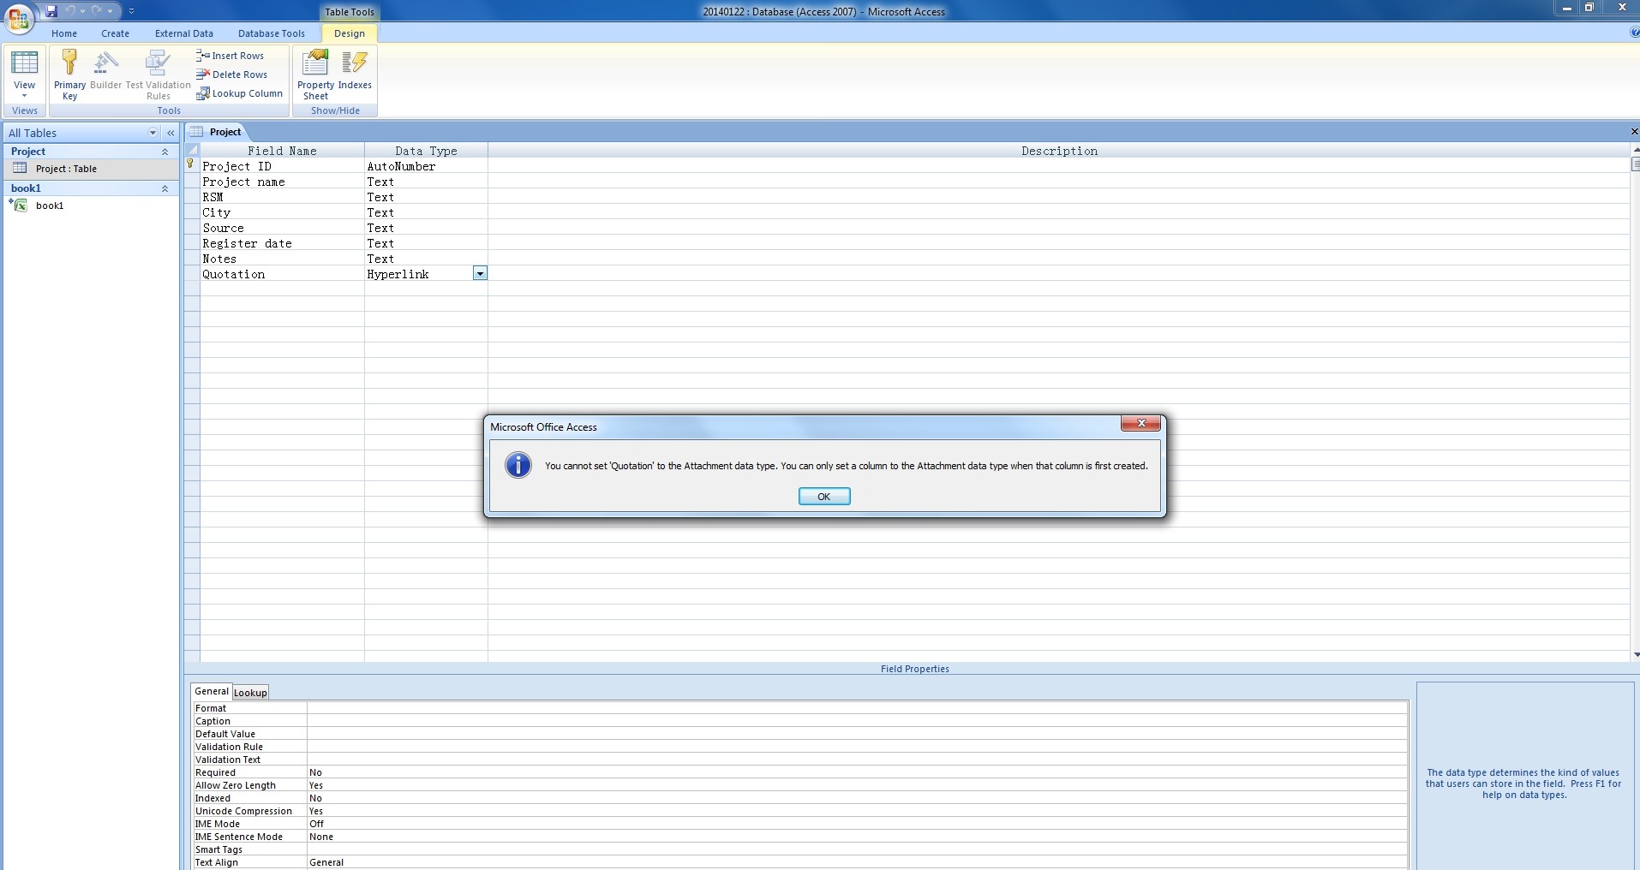Click the Office Button logo

click(x=19, y=17)
